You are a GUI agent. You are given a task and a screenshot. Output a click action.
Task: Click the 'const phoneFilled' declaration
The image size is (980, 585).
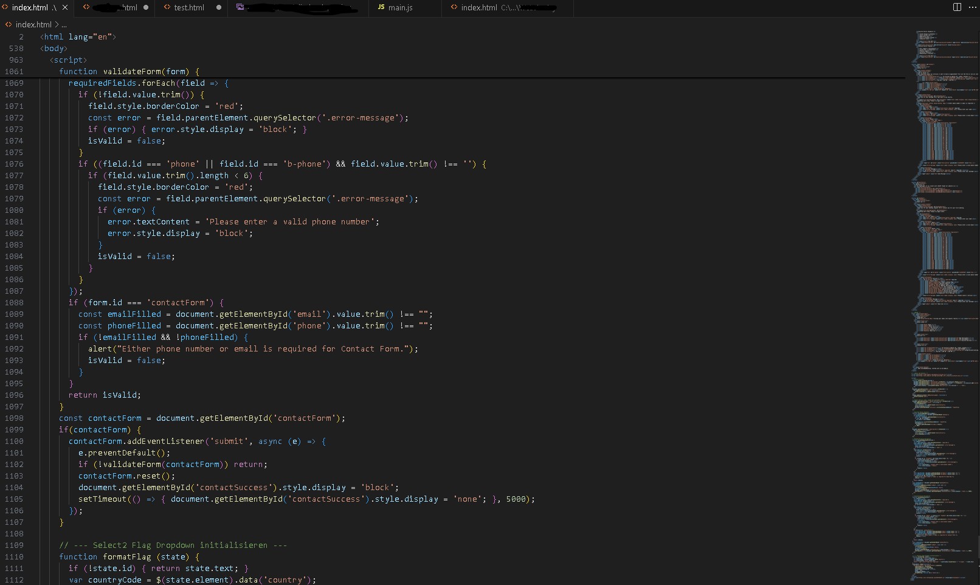click(255, 325)
